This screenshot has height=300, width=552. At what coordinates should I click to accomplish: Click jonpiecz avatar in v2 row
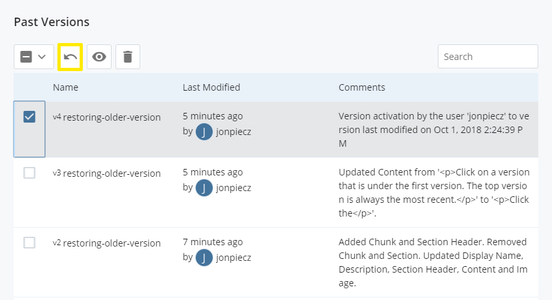[204, 258]
